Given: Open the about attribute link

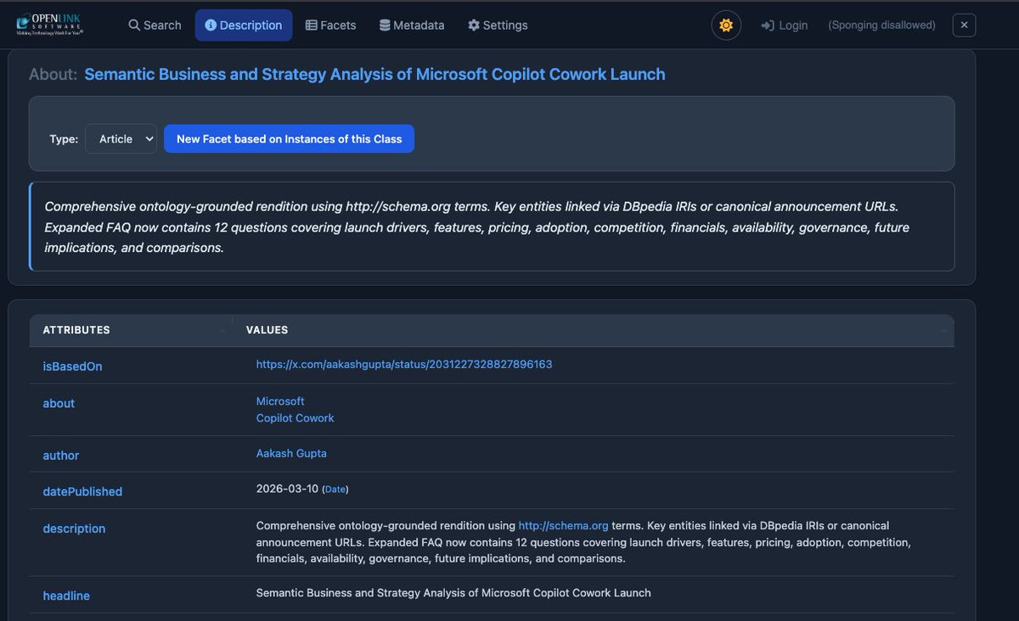Looking at the screenshot, I should [x=59, y=404].
